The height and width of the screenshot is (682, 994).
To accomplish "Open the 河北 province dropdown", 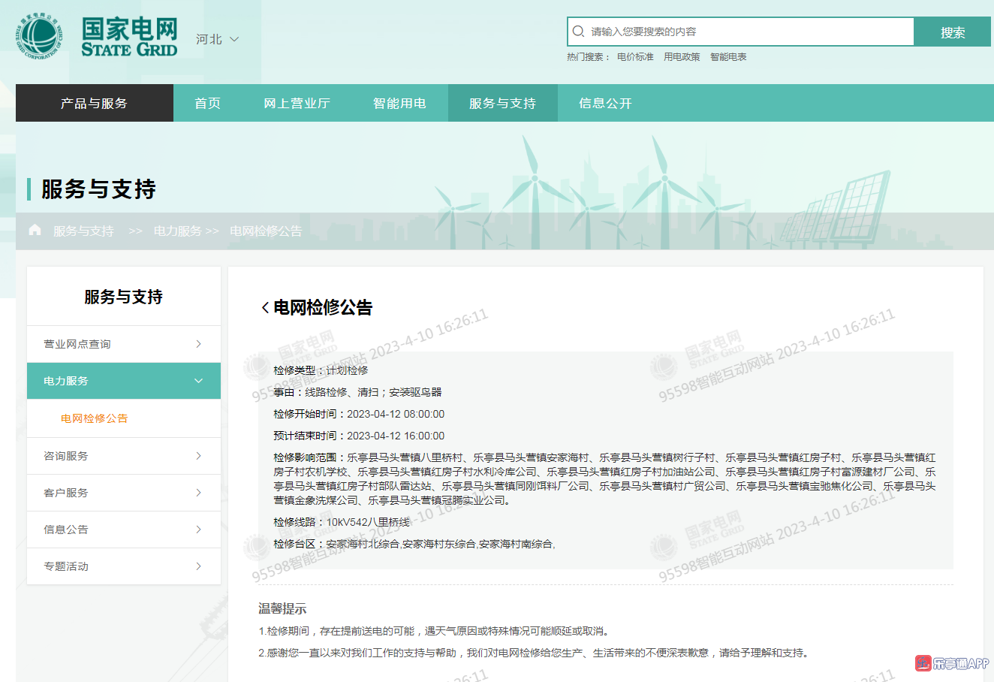I will click(217, 39).
